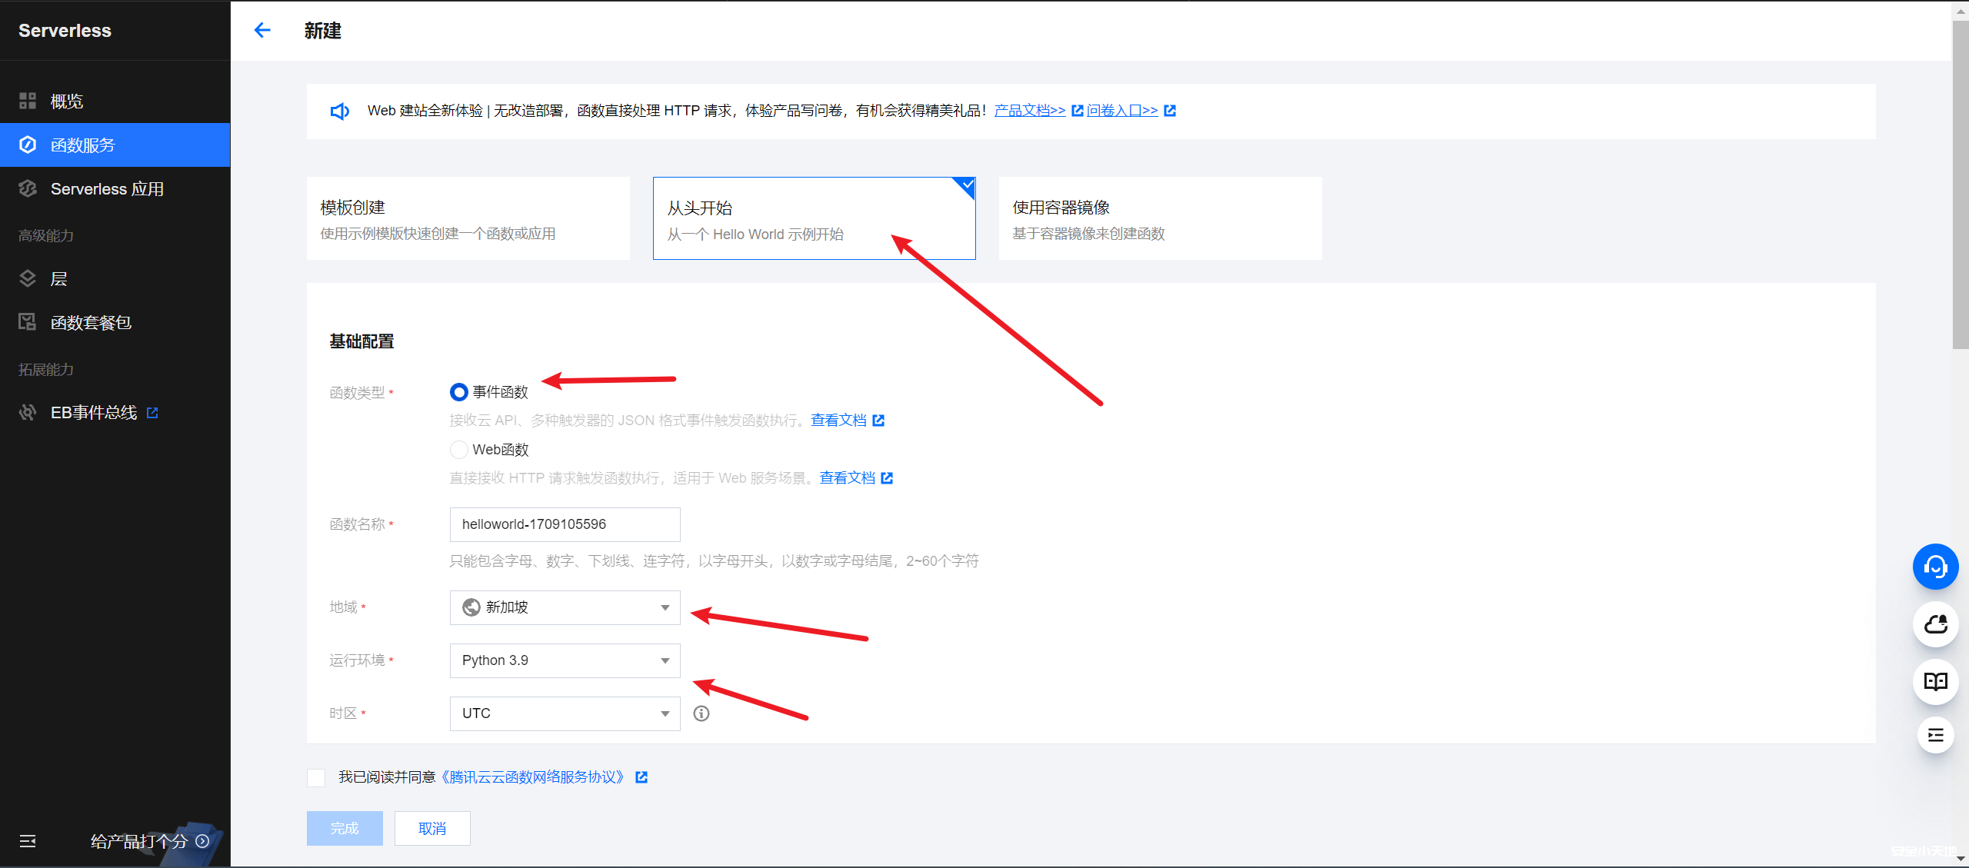Check the 腾讯云云函数网络服务协议 agreement checkbox
The image size is (1969, 868).
pos(315,777)
